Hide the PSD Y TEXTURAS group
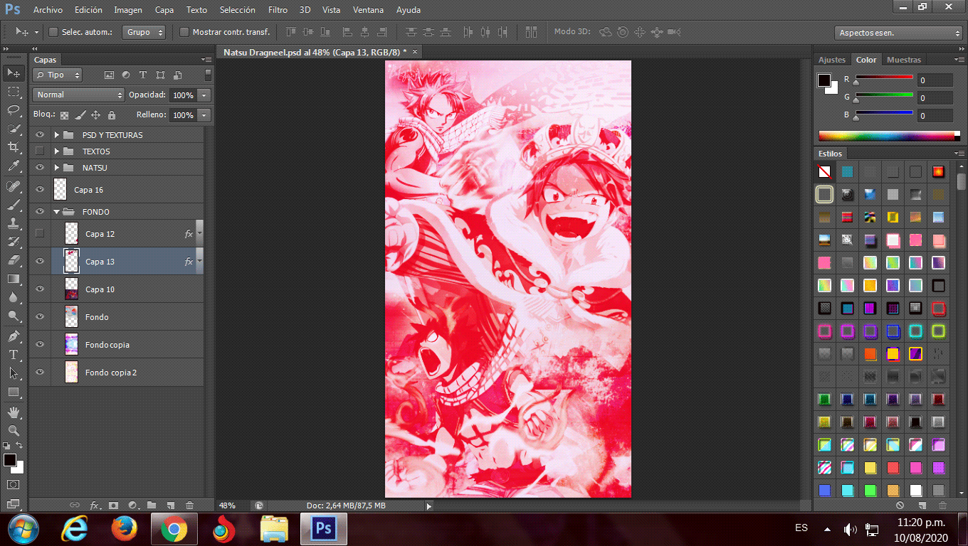968x546 pixels. click(x=40, y=135)
